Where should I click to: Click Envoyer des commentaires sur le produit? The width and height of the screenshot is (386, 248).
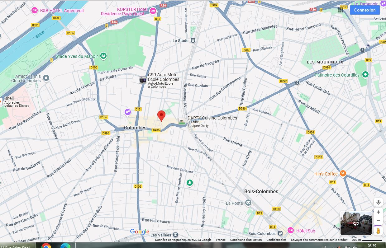(319, 240)
